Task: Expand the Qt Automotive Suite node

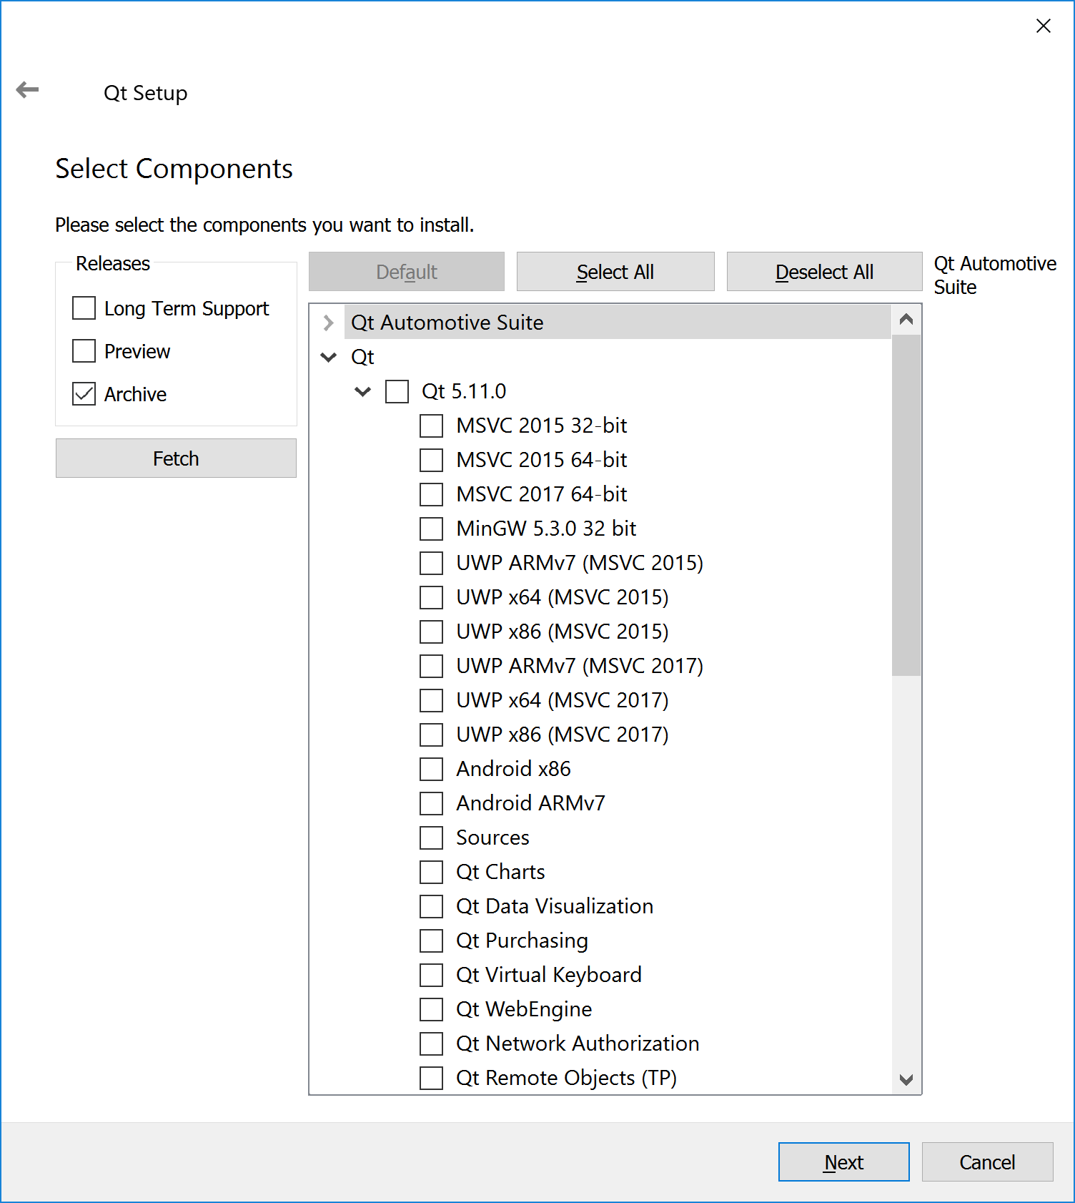Action: pyautogui.click(x=328, y=323)
